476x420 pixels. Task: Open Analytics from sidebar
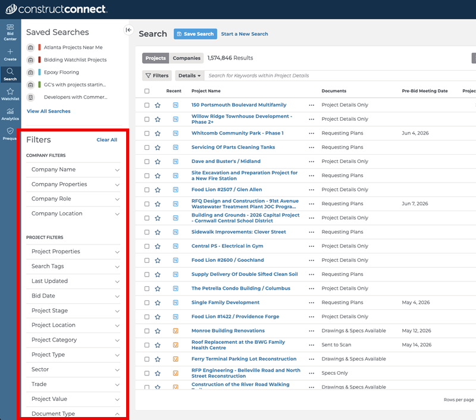point(10,114)
